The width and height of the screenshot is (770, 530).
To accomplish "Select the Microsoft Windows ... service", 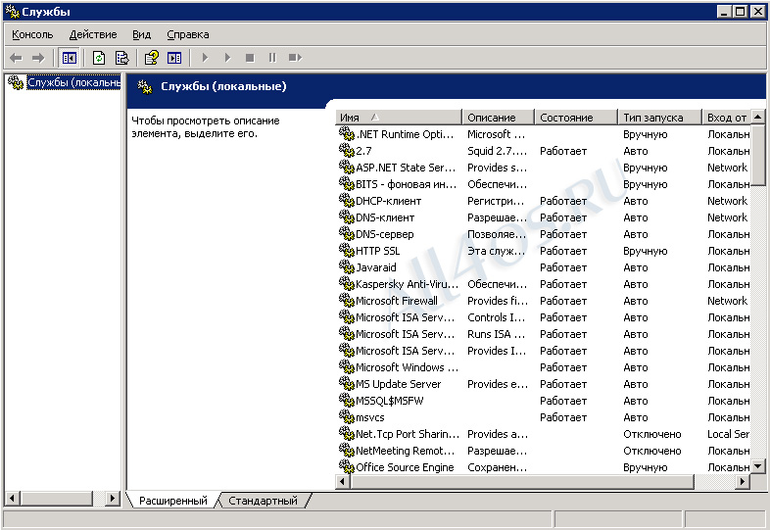I will tap(408, 367).
